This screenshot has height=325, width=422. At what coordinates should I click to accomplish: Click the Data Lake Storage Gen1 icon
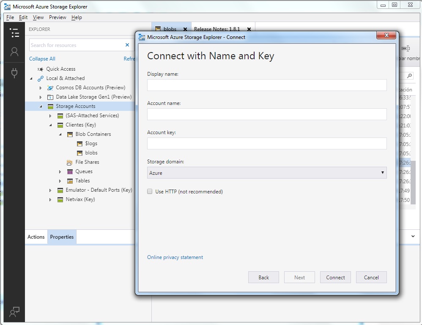50,97
